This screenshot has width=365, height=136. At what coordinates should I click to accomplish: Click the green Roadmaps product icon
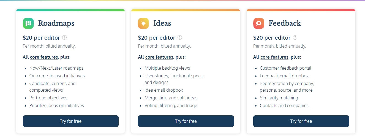point(28,23)
